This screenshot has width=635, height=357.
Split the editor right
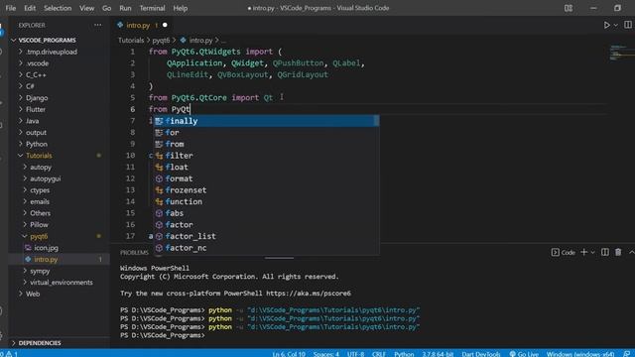click(x=628, y=25)
